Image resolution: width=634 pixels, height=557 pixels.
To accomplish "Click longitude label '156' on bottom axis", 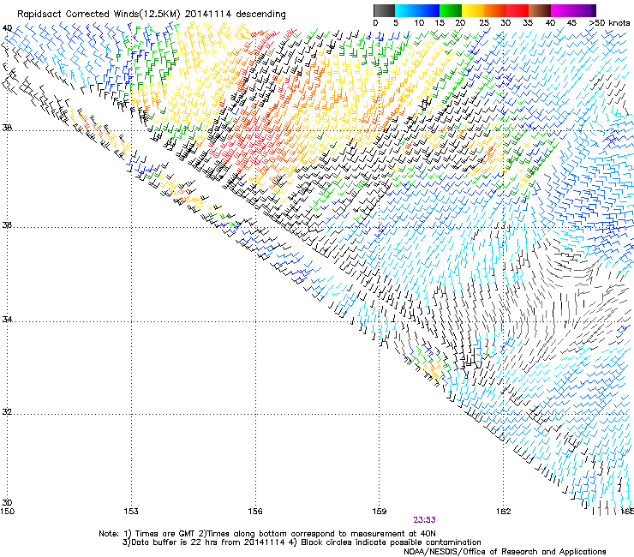I will pyautogui.click(x=255, y=512).
